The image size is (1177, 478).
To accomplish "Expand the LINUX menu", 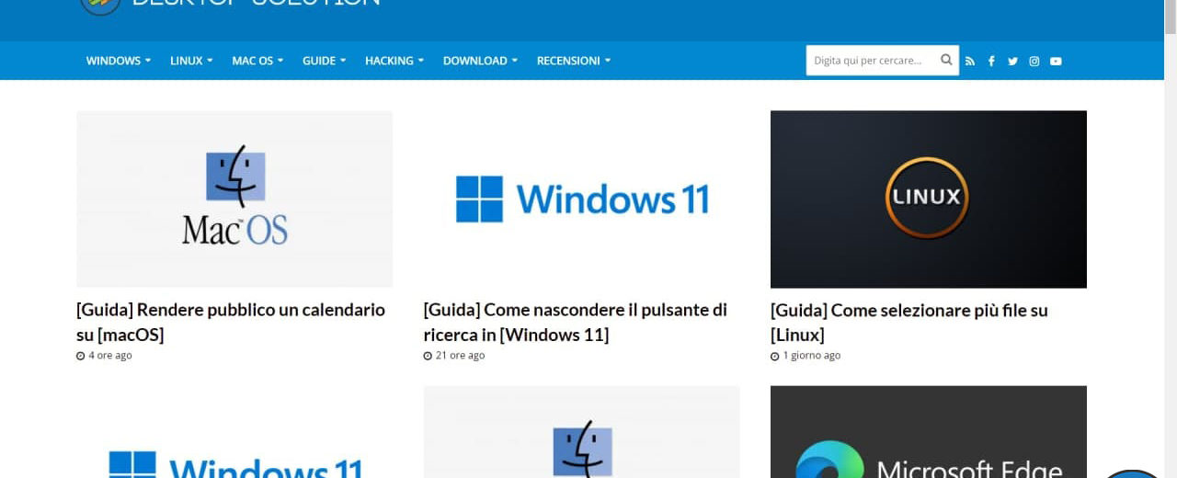I will tap(191, 61).
